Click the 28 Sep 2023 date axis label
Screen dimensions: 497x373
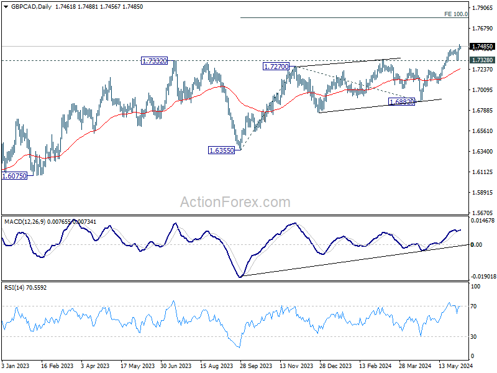[x=256, y=366]
